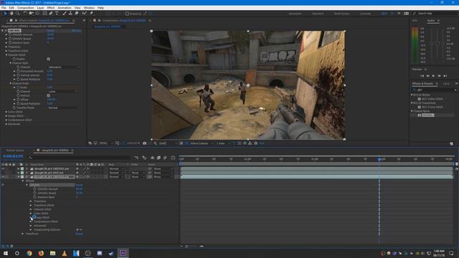
Task: Open the Effect menu
Action: point(51,8)
